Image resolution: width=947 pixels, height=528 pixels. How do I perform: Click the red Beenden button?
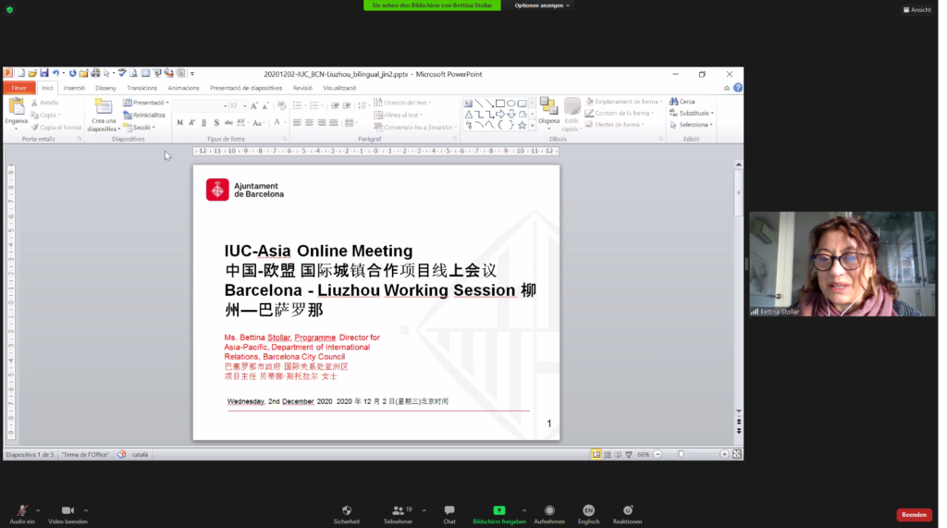914,514
